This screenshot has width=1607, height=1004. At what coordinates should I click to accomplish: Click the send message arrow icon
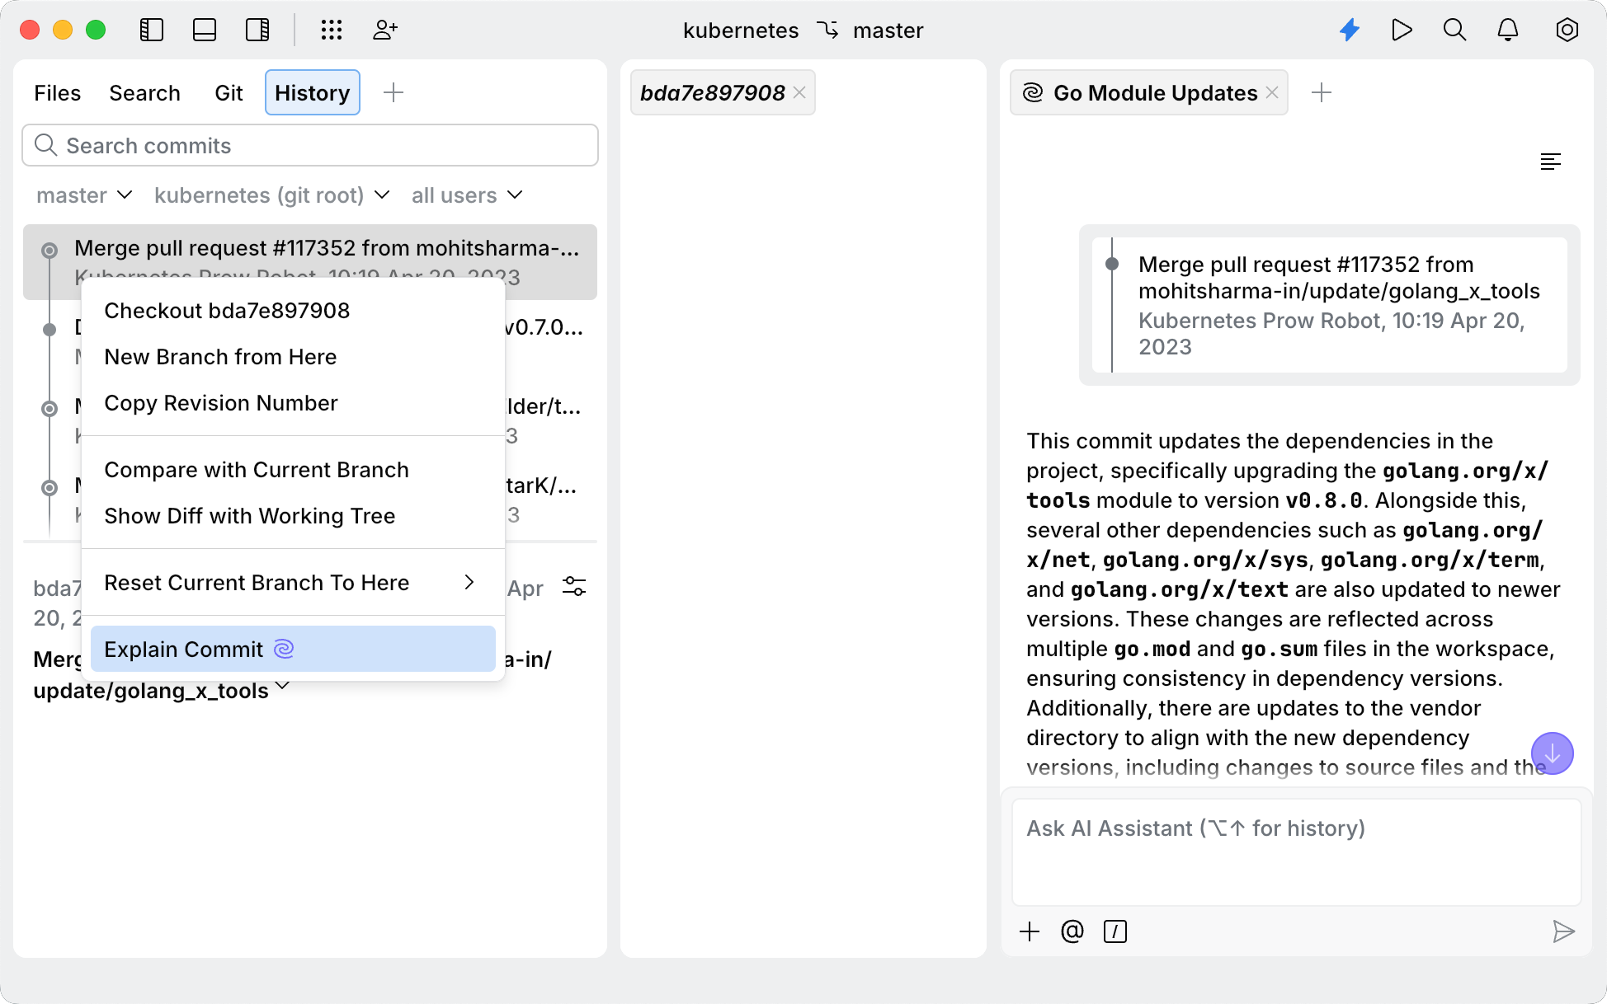point(1563,931)
